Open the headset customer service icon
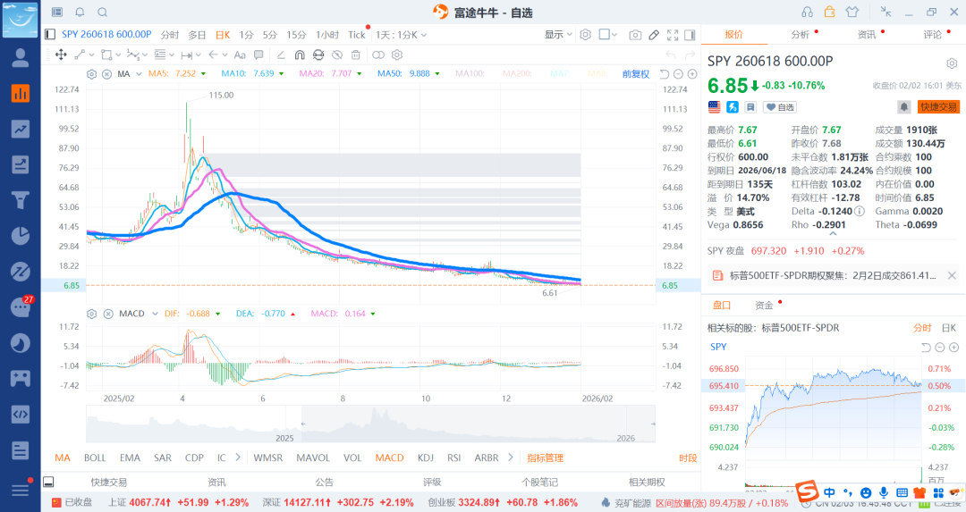 pos(807,13)
